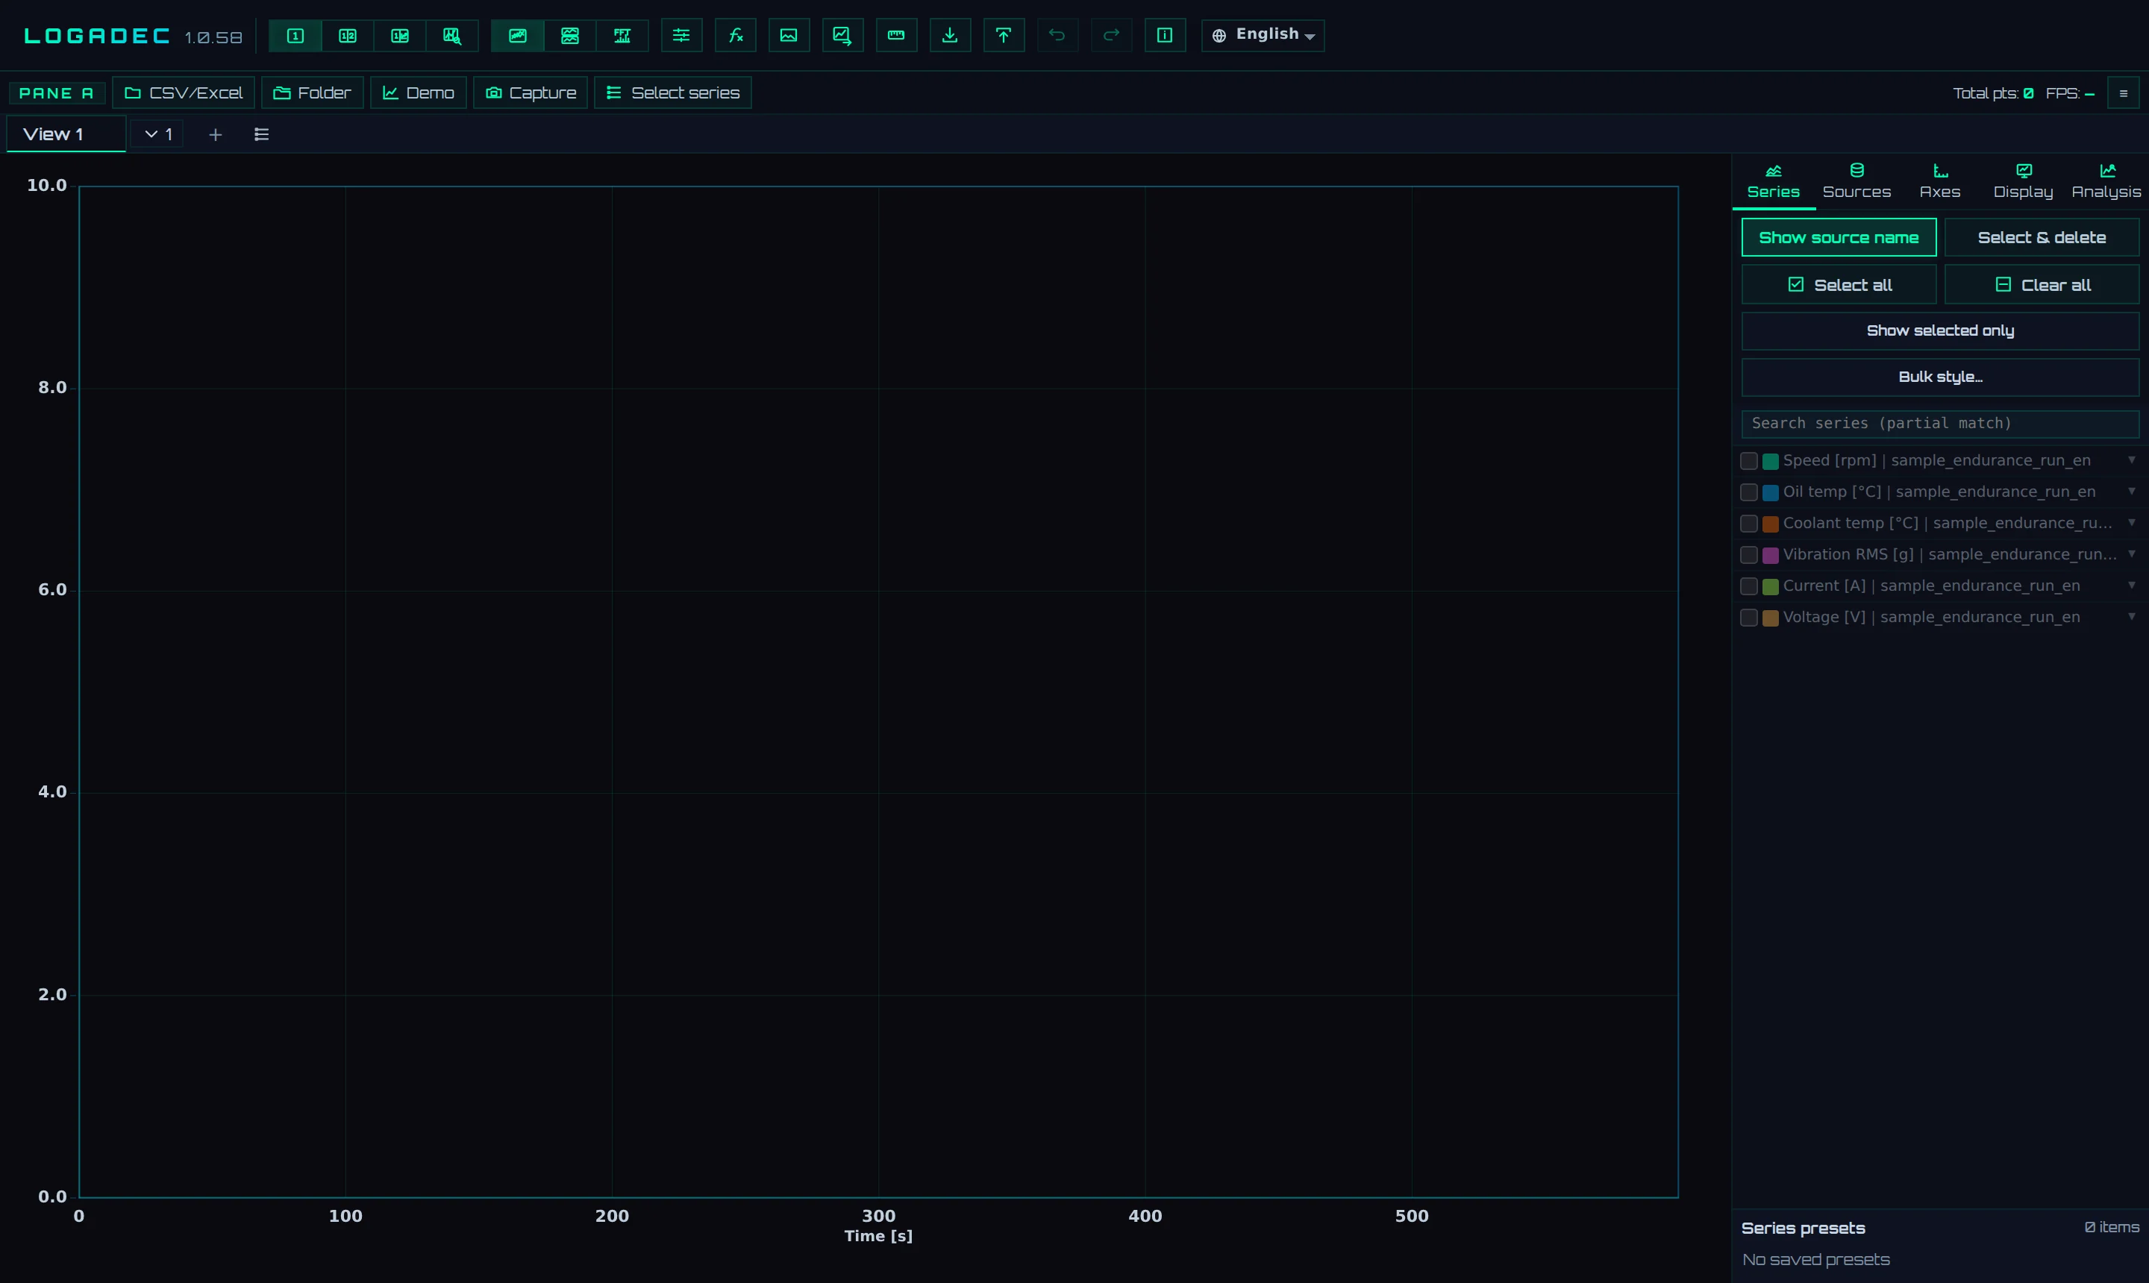Select the overlay line chart mode

pos(517,36)
